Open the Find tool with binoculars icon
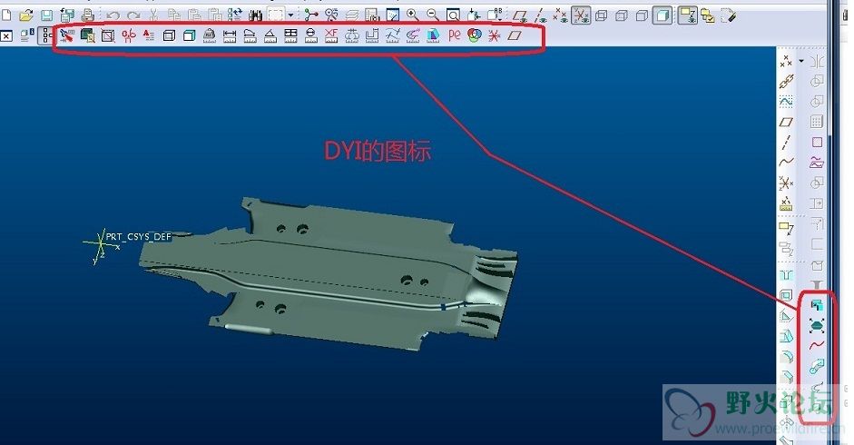 point(256,15)
